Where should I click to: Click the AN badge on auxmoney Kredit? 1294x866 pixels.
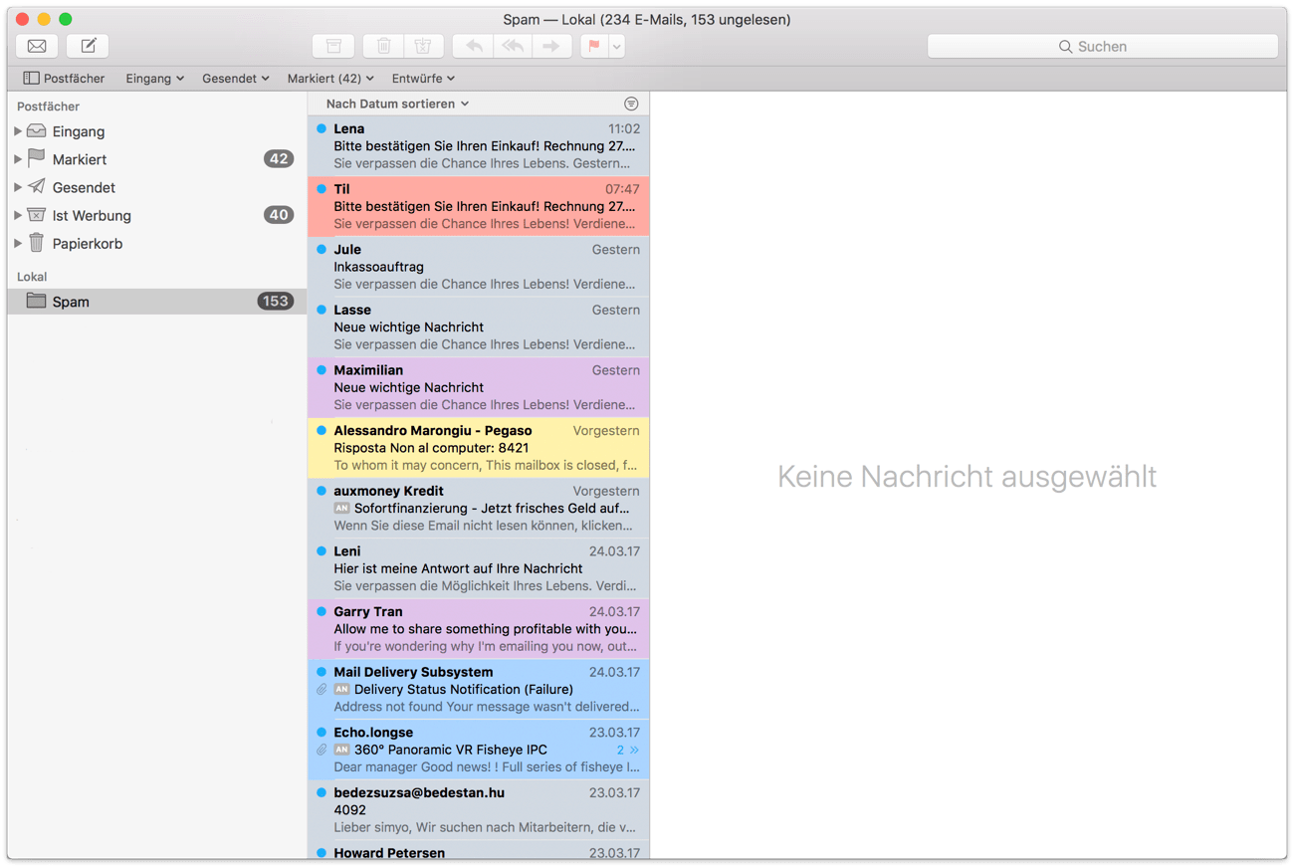click(x=341, y=508)
